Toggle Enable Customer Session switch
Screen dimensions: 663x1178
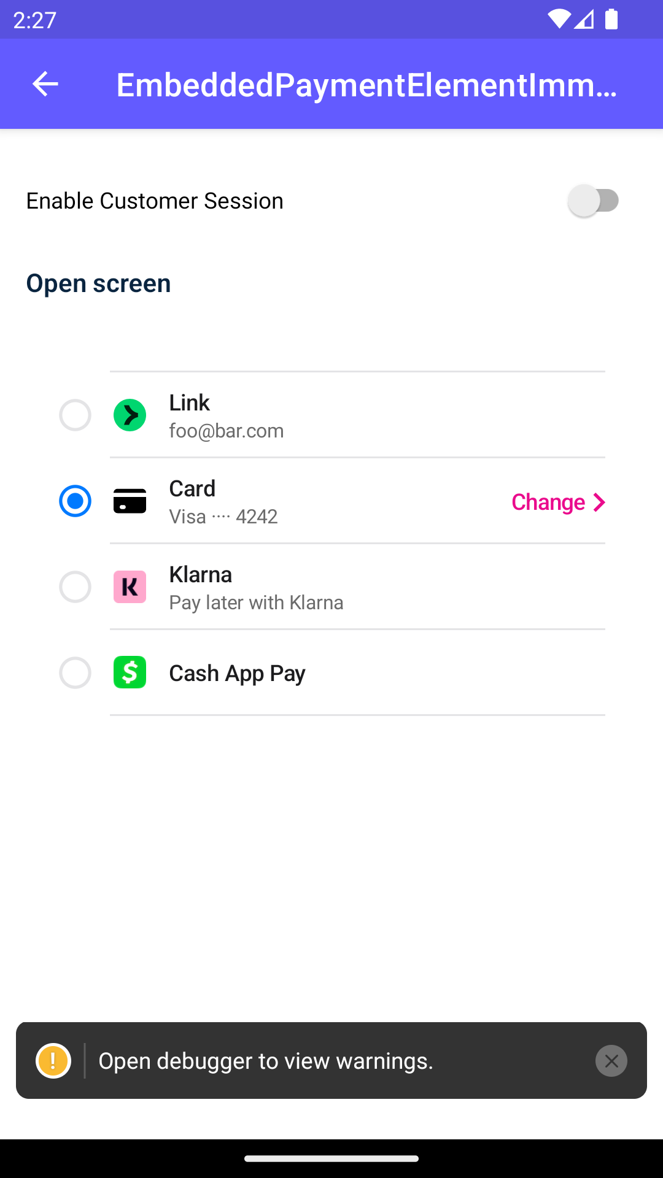pyautogui.click(x=593, y=201)
